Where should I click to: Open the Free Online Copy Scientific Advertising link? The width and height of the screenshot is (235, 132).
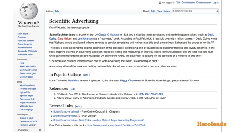[x=65, y=111]
